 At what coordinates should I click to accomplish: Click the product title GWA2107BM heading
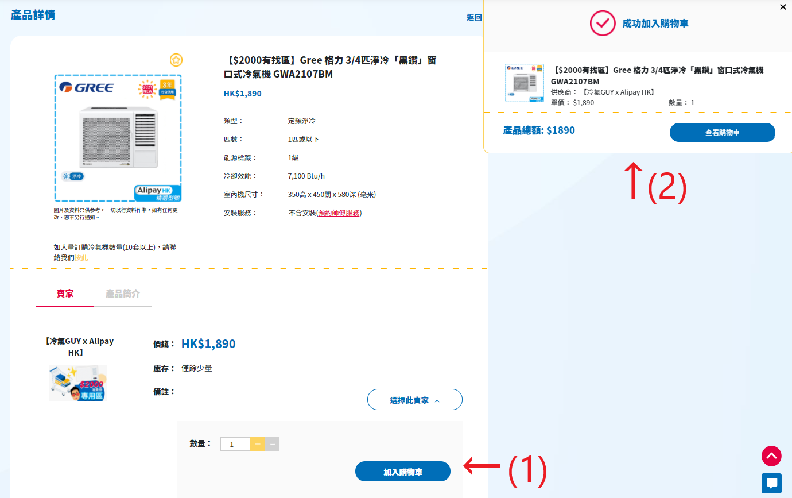click(x=330, y=67)
